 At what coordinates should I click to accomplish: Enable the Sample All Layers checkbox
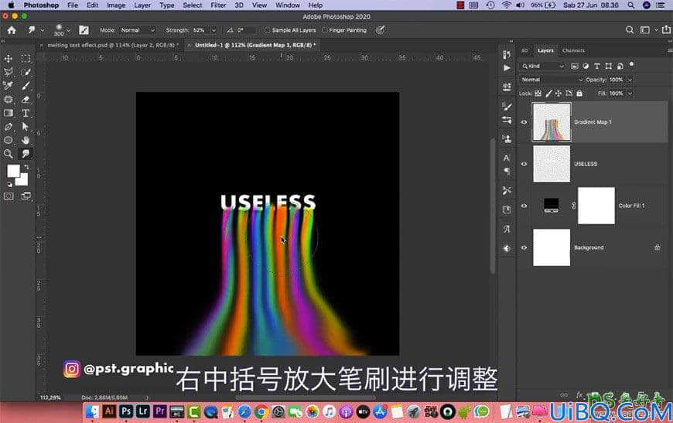click(268, 30)
